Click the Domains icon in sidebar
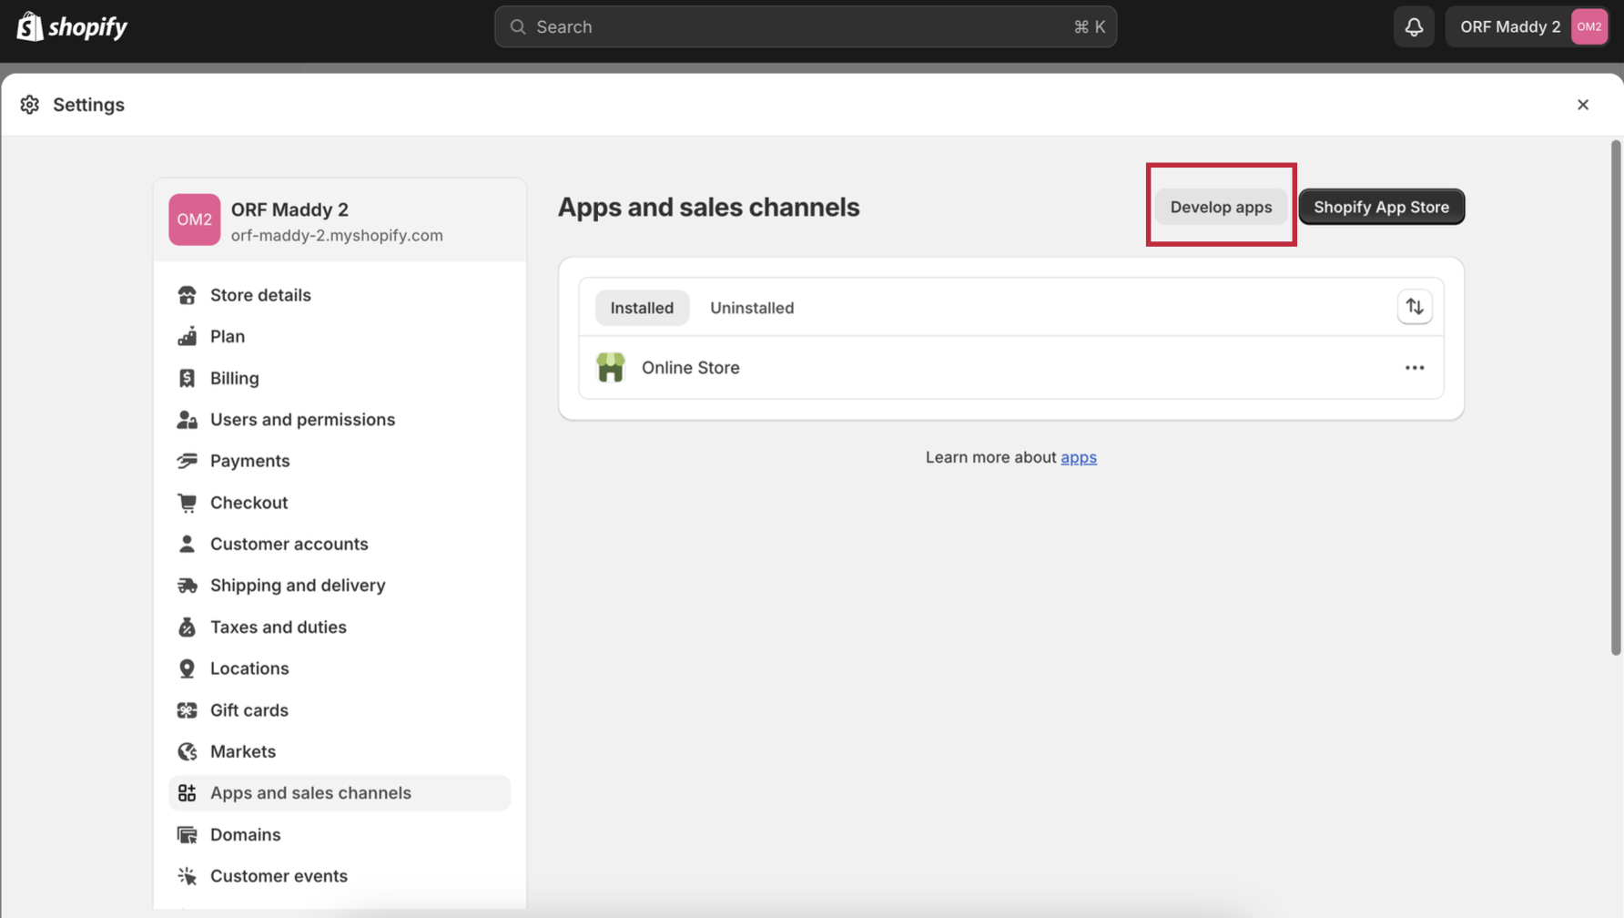 187,834
